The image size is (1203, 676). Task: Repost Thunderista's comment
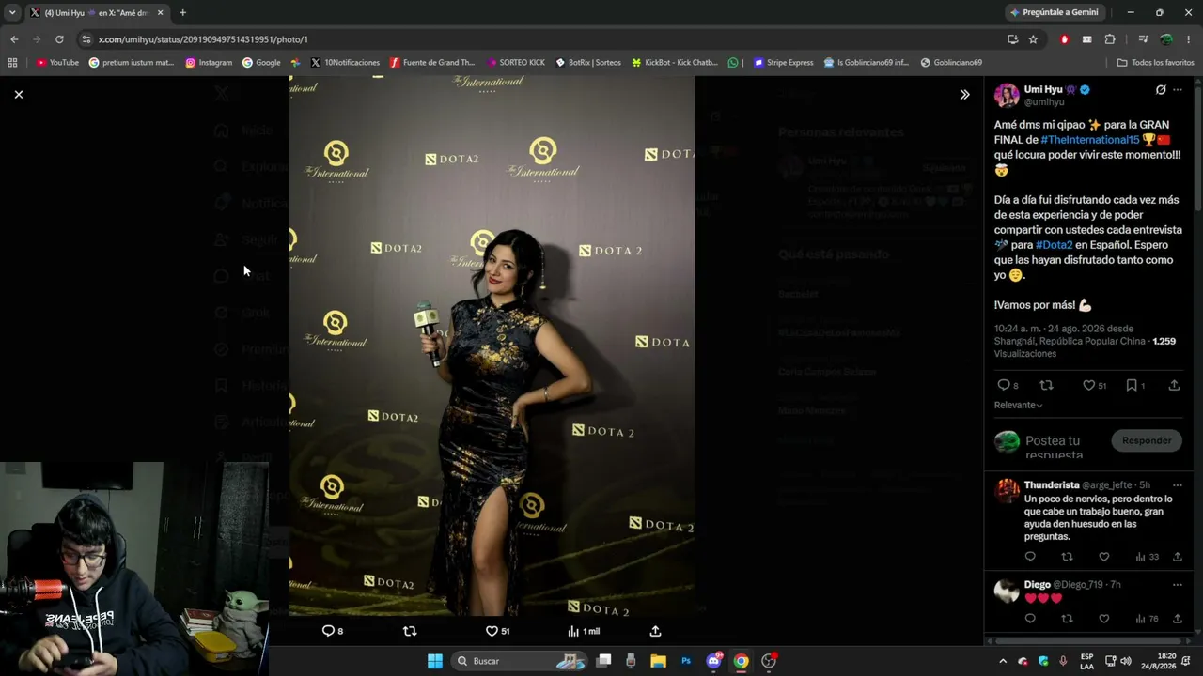click(x=1067, y=557)
